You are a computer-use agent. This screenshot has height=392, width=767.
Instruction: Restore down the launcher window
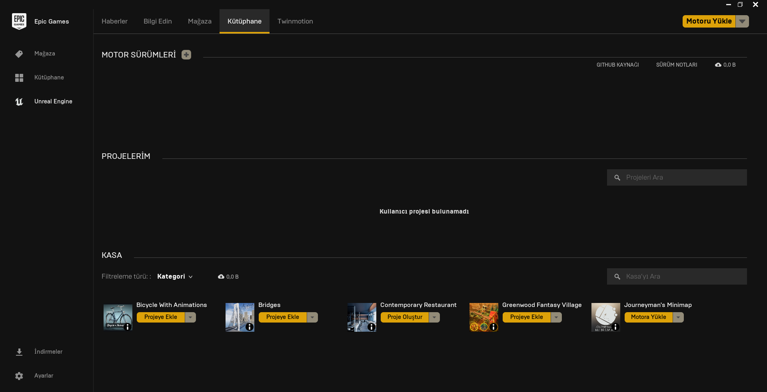[740, 5]
